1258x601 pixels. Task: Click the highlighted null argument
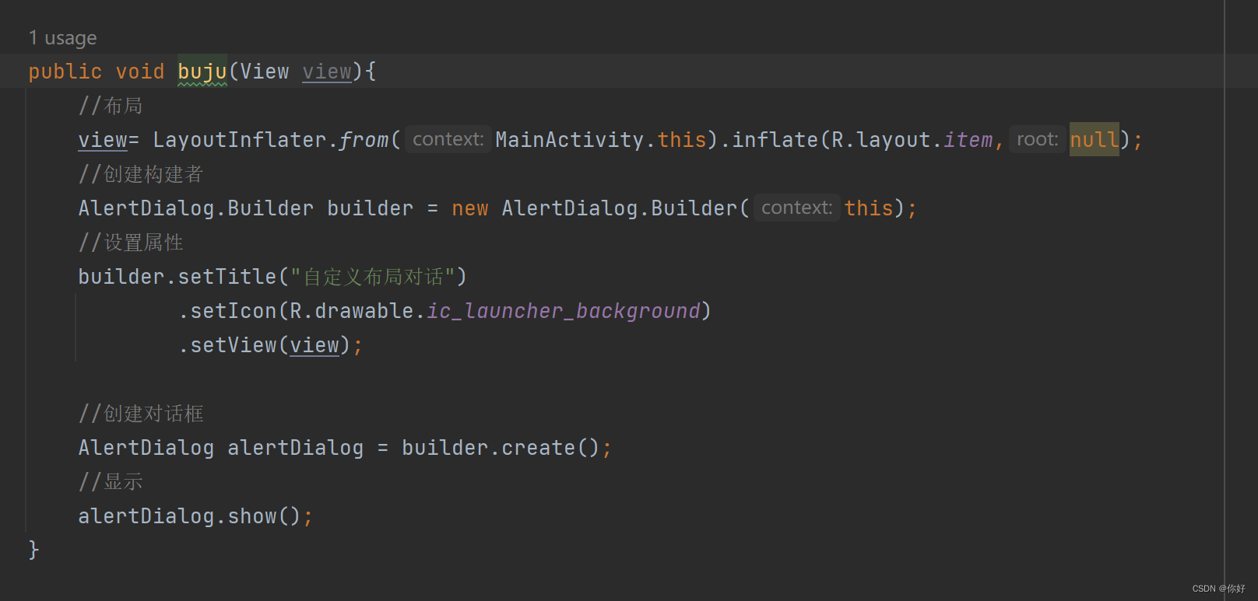pyautogui.click(x=1094, y=140)
